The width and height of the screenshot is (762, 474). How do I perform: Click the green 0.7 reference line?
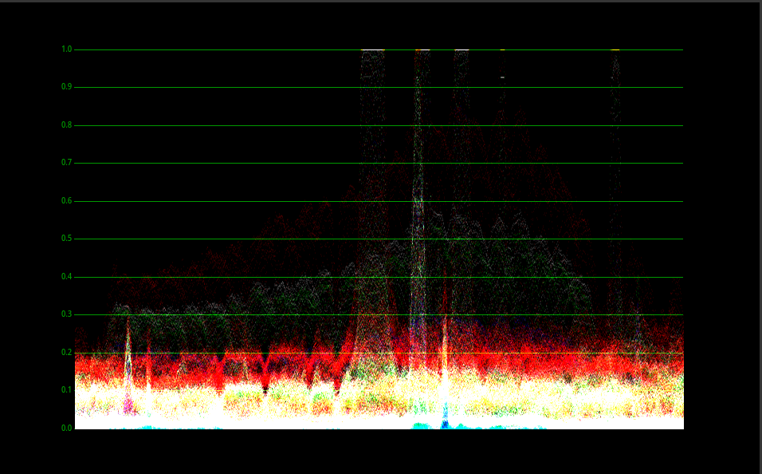239,163
